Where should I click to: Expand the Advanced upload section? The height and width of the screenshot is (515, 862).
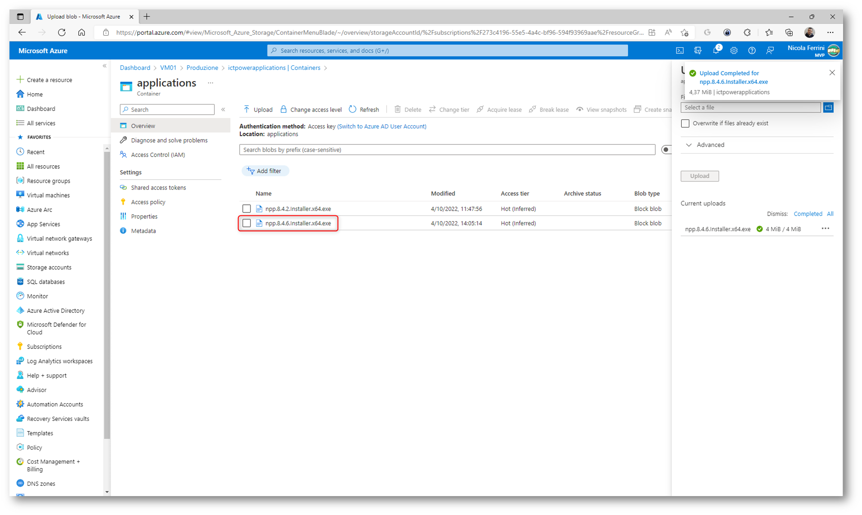pyautogui.click(x=705, y=145)
